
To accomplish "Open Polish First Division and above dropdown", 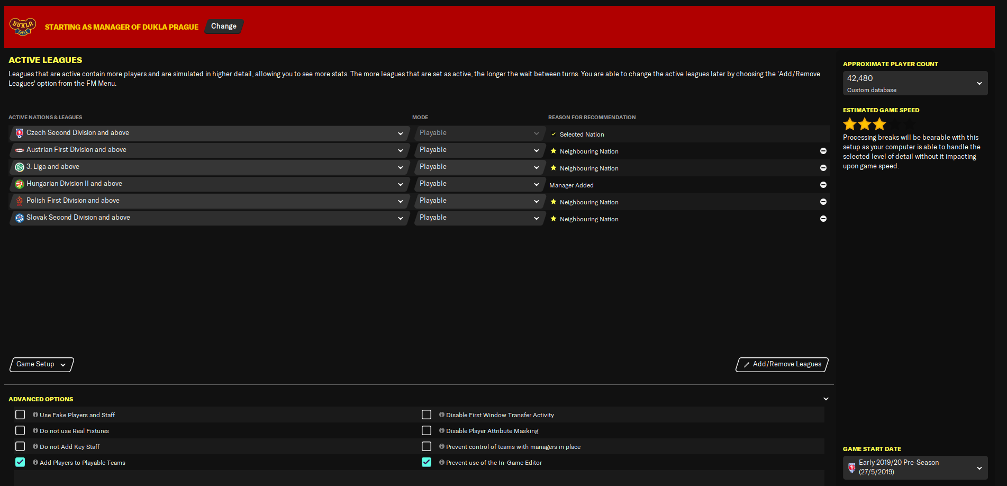I will pyautogui.click(x=210, y=201).
